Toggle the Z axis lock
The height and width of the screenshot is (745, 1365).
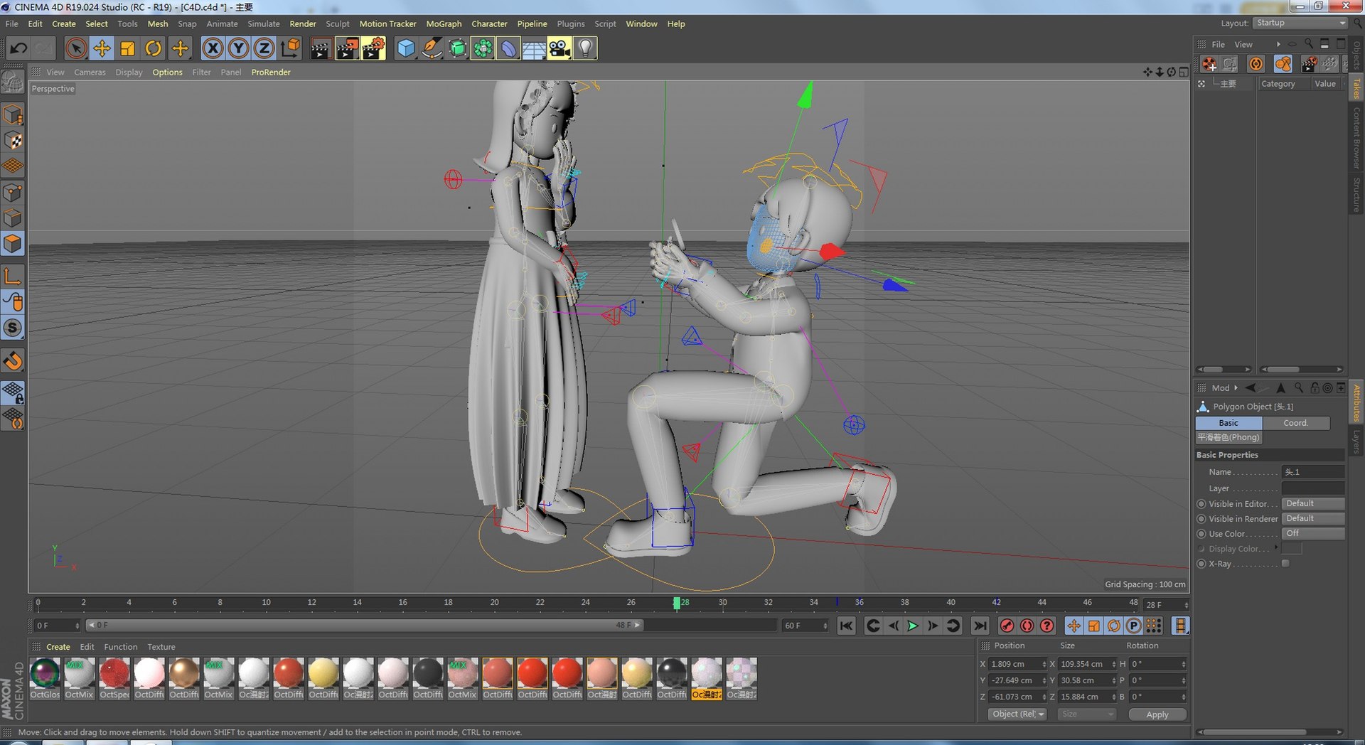coord(264,48)
